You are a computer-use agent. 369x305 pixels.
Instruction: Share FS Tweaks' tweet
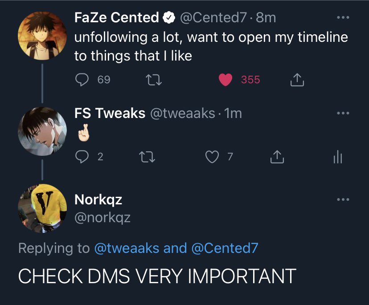(x=277, y=156)
